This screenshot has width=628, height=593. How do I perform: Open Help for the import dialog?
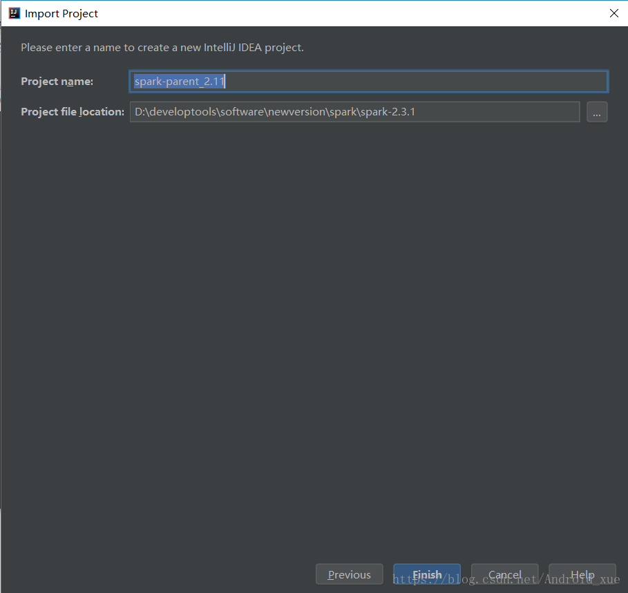click(582, 574)
